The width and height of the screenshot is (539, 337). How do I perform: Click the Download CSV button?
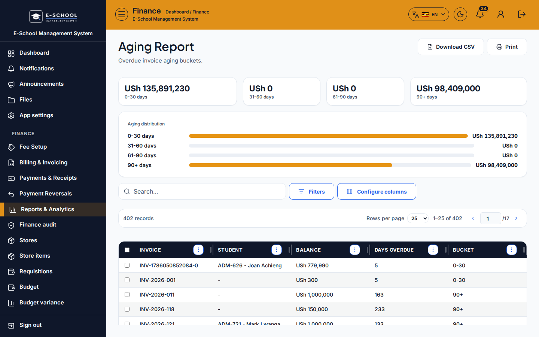pos(451,47)
